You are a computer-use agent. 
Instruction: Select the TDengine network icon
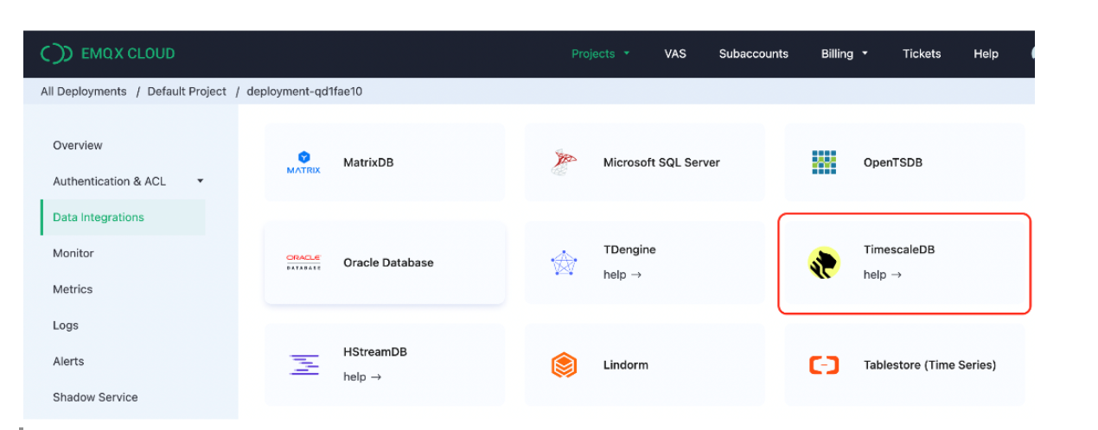pyautogui.click(x=564, y=262)
